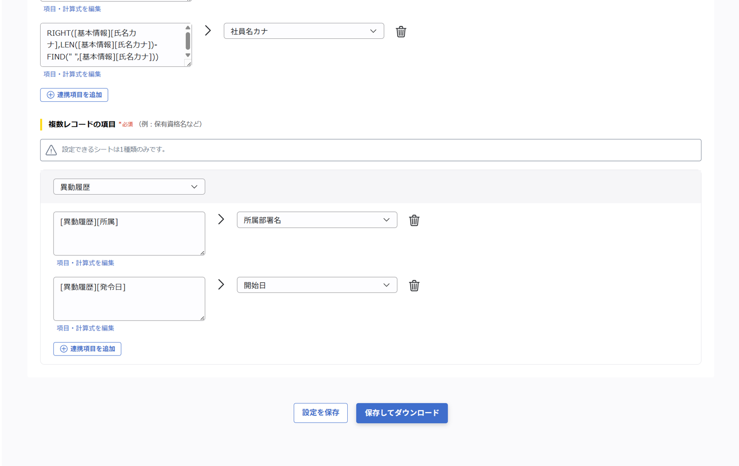Click the arrow beside [異動履歴][発令日]

click(221, 284)
